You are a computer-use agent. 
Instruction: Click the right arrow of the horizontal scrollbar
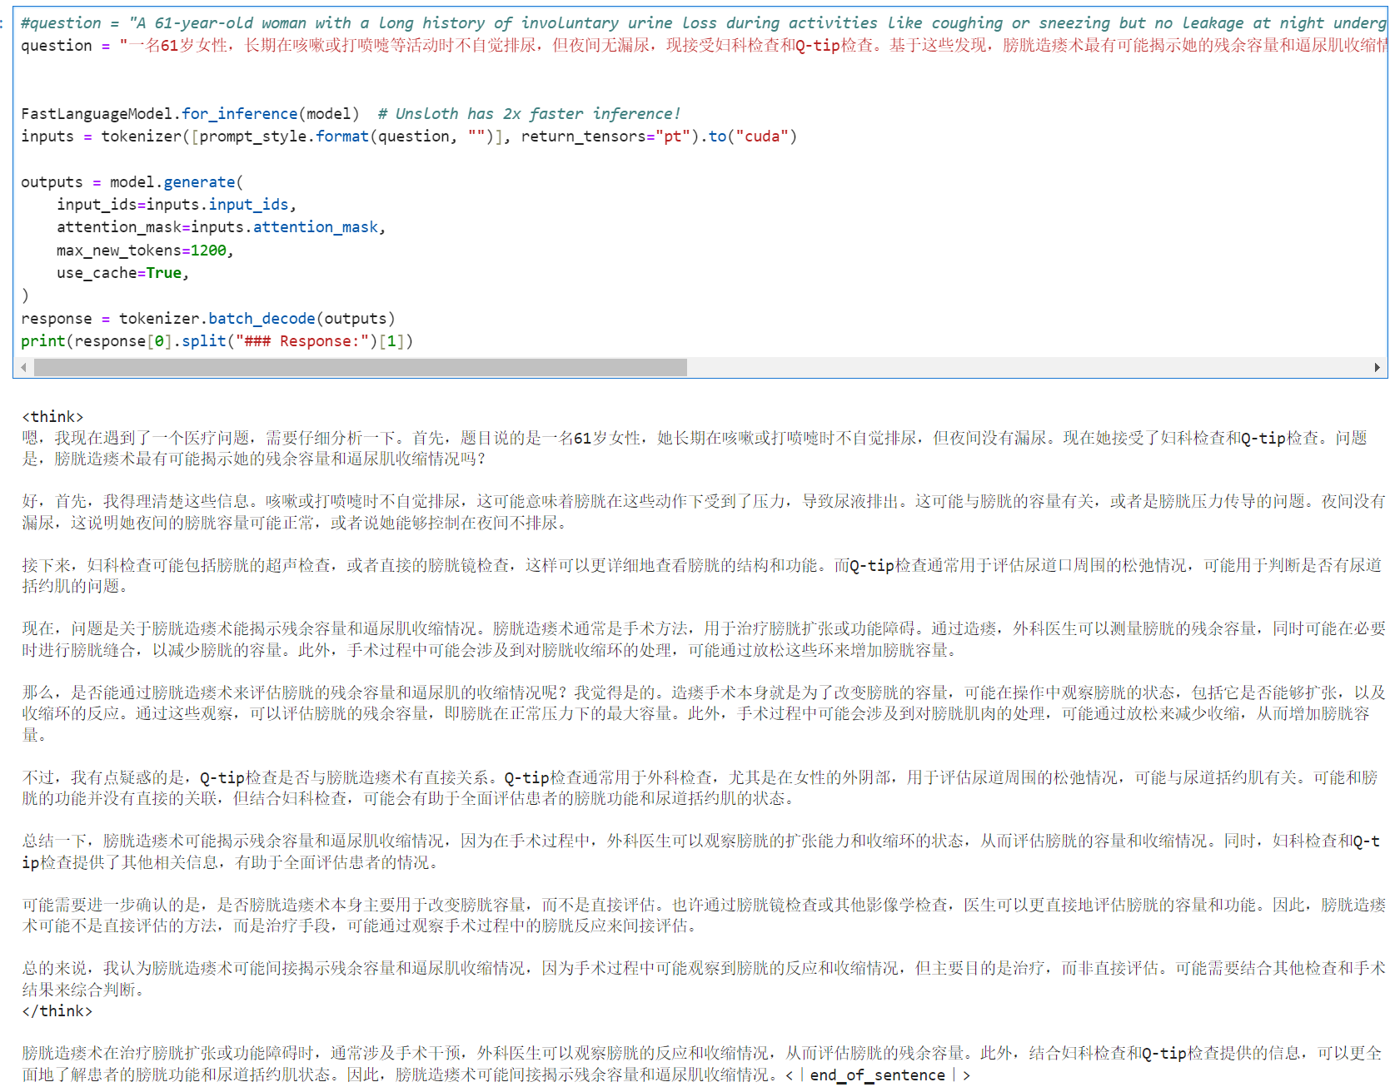tap(1377, 367)
